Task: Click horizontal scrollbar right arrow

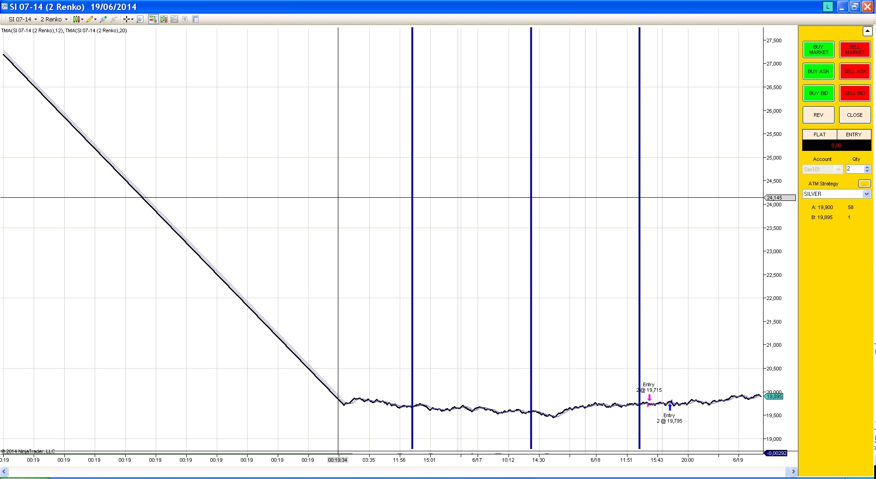Action: coord(793,471)
